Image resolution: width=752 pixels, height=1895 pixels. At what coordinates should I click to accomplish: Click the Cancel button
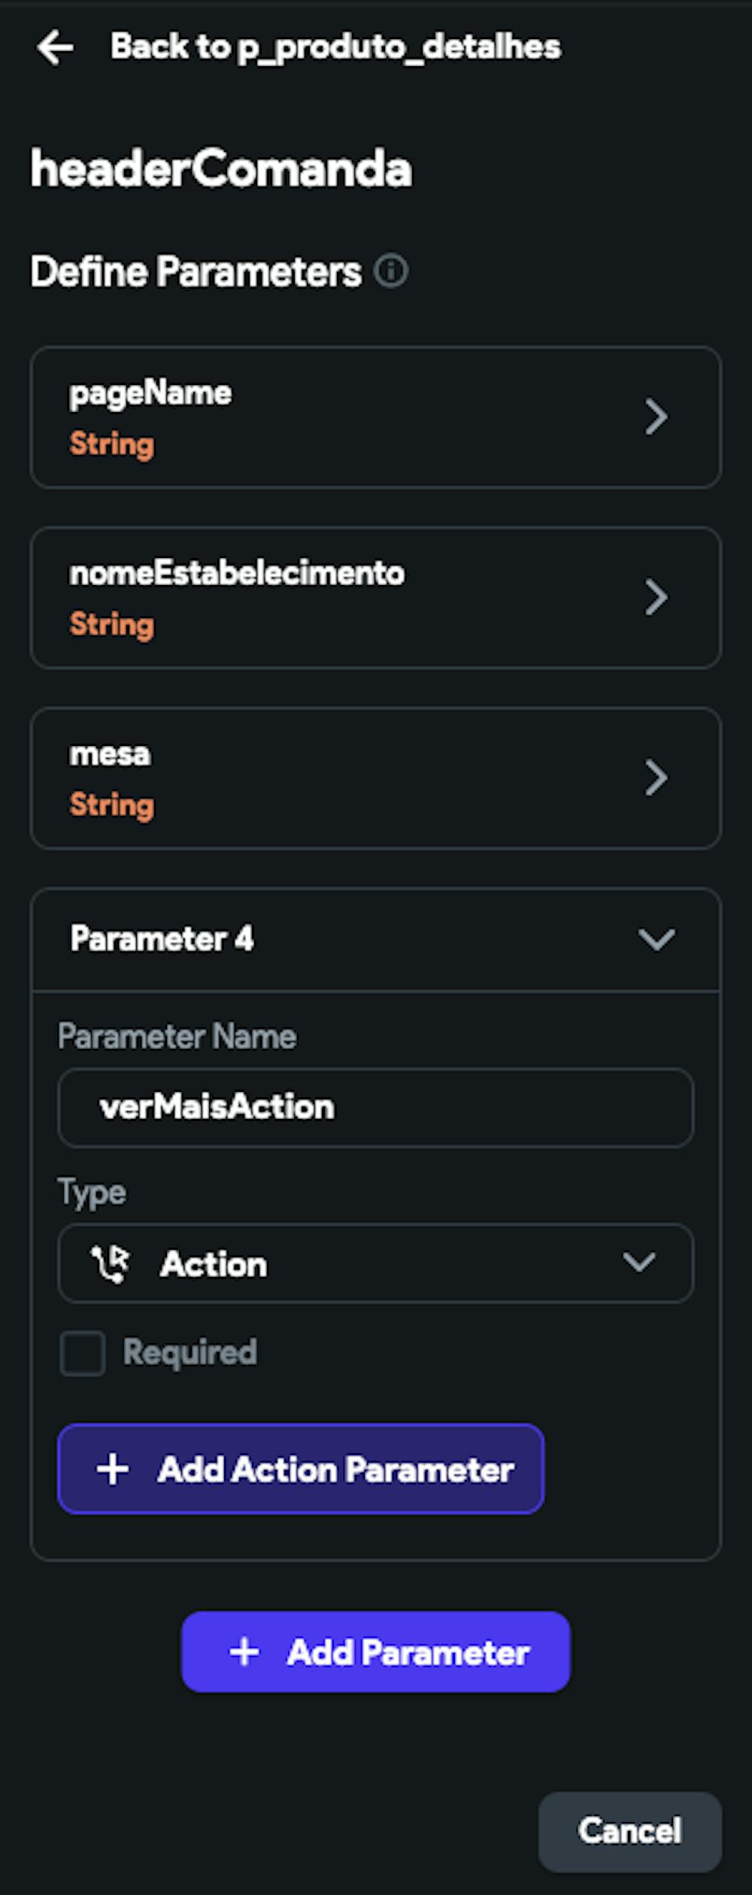tap(629, 1831)
